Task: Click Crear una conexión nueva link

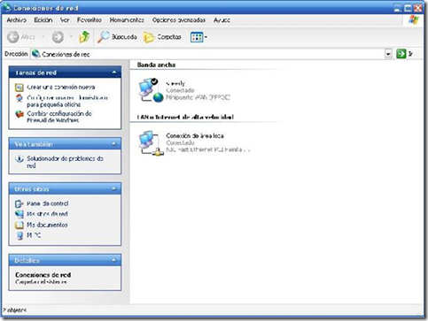Action: (61, 88)
